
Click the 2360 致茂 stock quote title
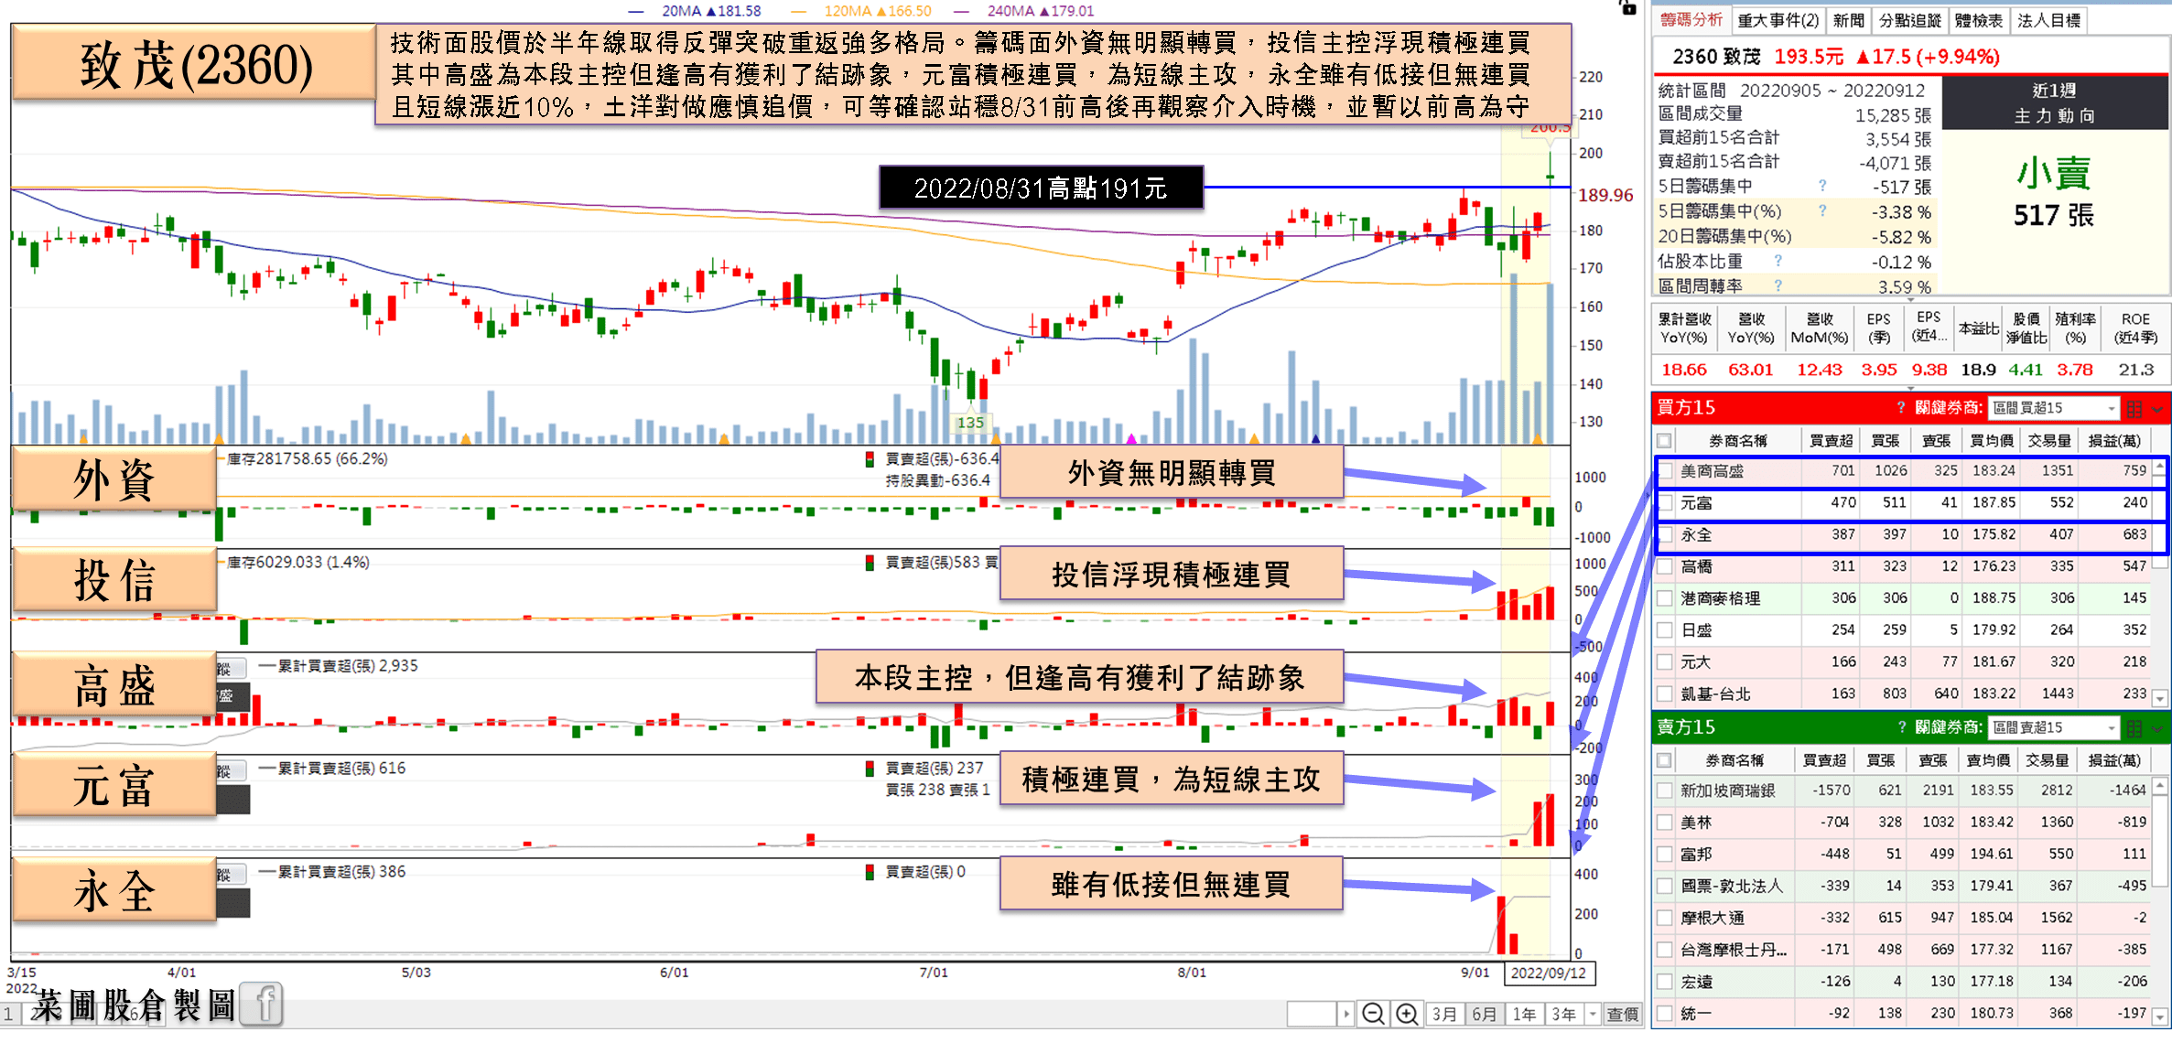click(1716, 57)
